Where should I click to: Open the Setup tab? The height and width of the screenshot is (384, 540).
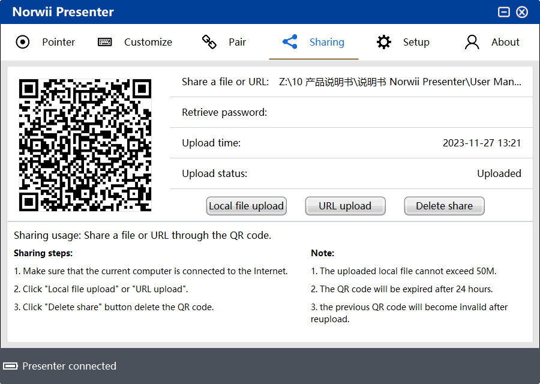click(403, 42)
